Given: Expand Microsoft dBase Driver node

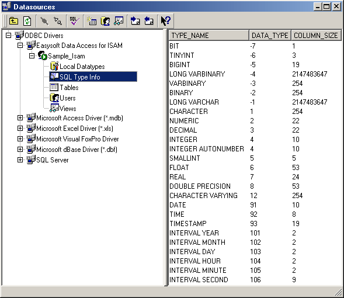Looking at the screenshot, I should tap(20, 149).
